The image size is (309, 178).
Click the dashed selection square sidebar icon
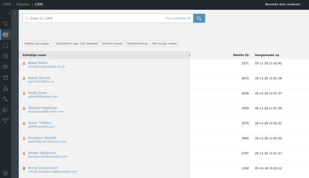5,45
